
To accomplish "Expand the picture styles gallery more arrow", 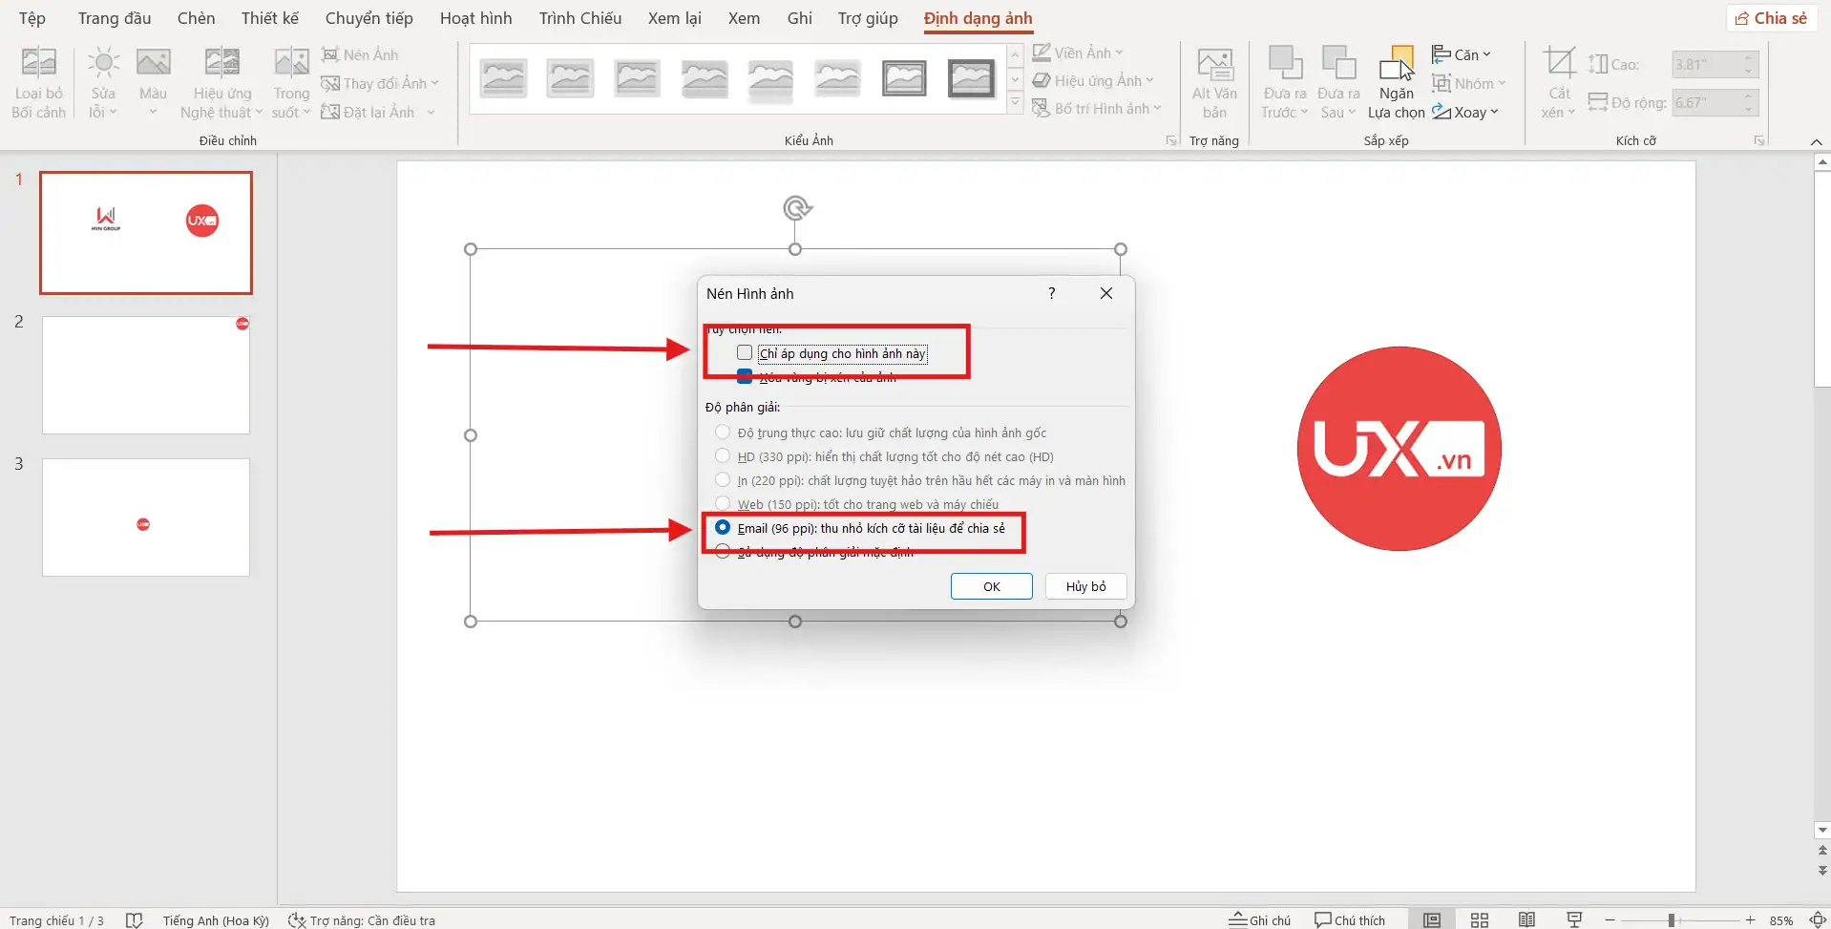I will point(1016,102).
